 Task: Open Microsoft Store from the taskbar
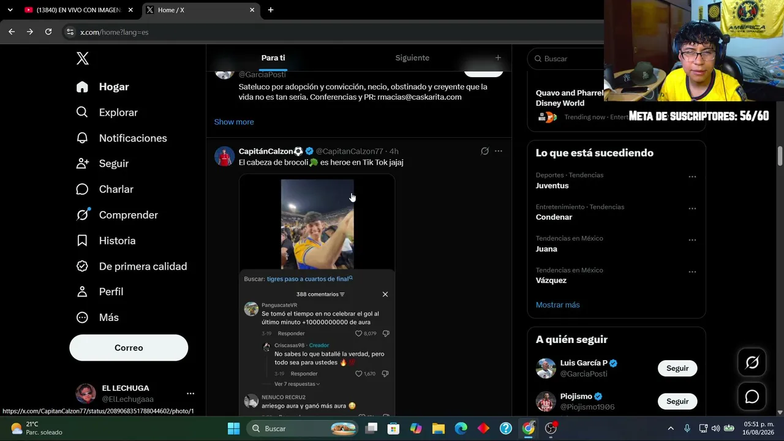tap(393, 429)
